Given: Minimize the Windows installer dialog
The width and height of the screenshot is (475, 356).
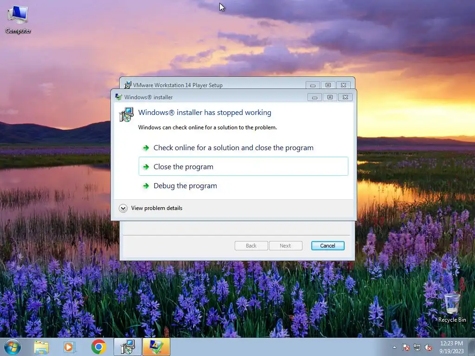Looking at the screenshot, I should coord(315,97).
